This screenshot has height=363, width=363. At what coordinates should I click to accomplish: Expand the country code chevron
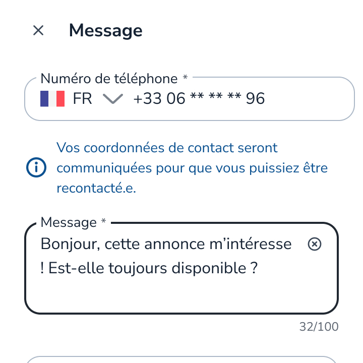(112, 98)
